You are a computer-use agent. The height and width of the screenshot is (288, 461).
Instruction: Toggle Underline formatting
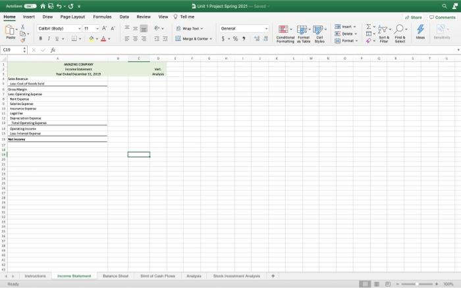[57, 38]
